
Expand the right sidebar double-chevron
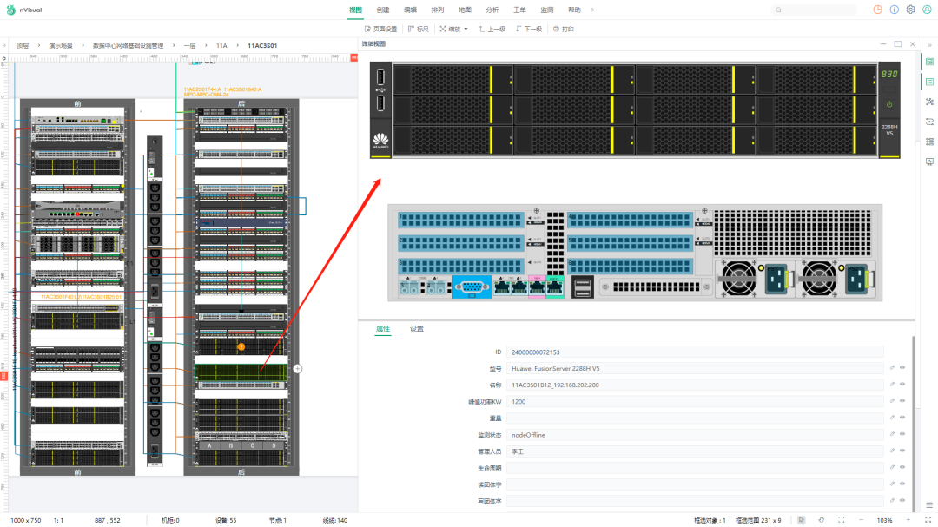[x=929, y=45]
